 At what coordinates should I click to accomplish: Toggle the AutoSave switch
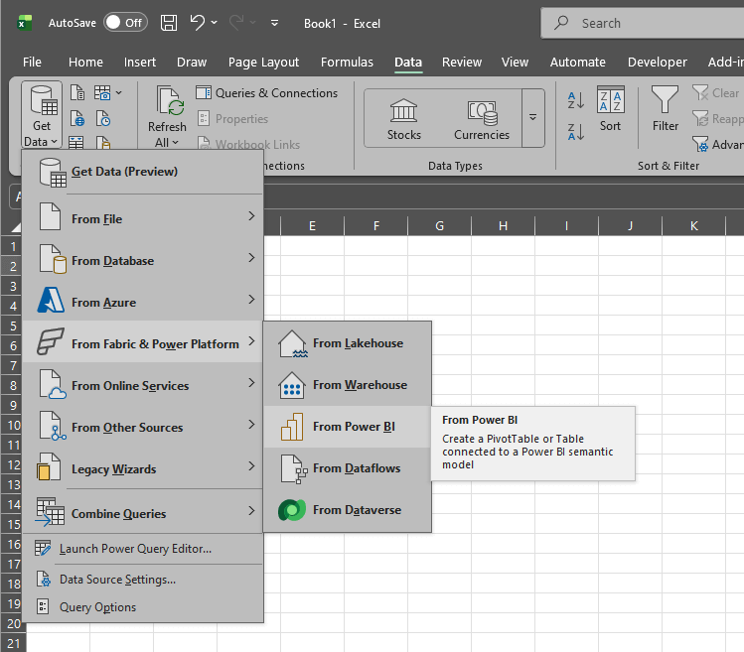(x=125, y=23)
